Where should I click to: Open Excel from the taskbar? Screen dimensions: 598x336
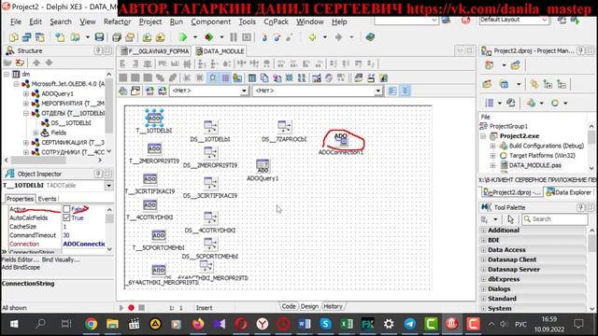[x=347, y=324]
